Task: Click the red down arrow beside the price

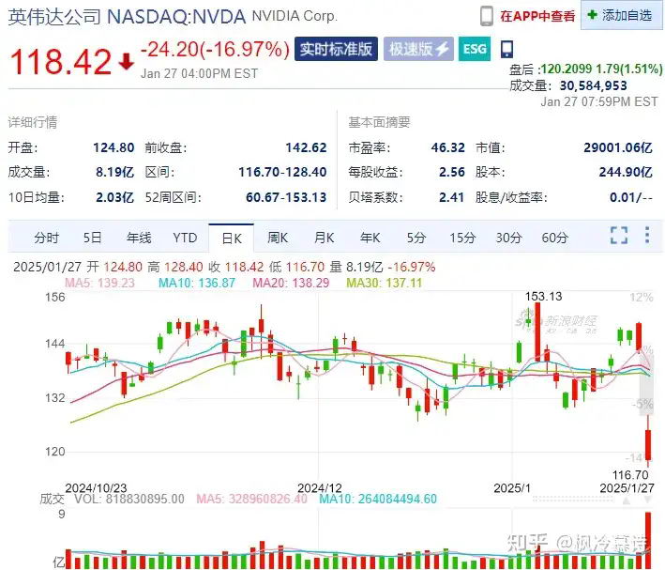Action: (x=127, y=62)
